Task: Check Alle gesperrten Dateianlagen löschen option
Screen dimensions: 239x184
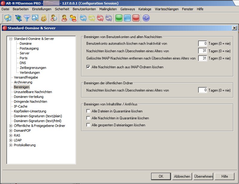Action: point(88,125)
